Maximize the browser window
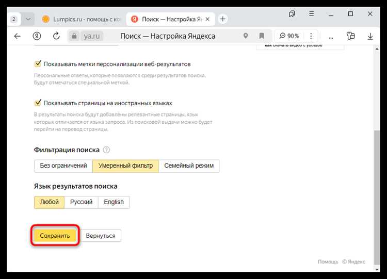Screen dimensions: 387x279 pyautogui.click(x=350, y=14)
